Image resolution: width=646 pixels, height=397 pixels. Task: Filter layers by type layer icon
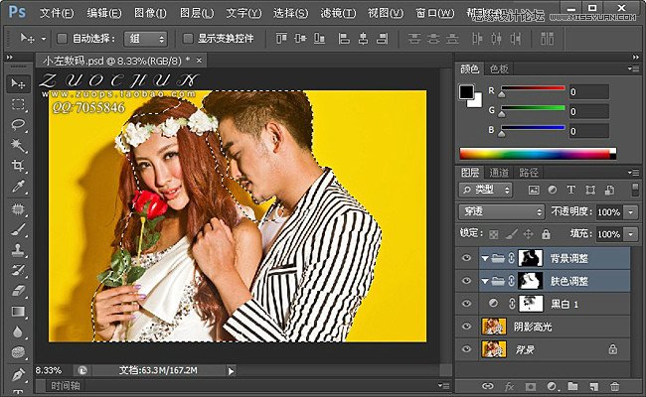[x=571, y=190]
